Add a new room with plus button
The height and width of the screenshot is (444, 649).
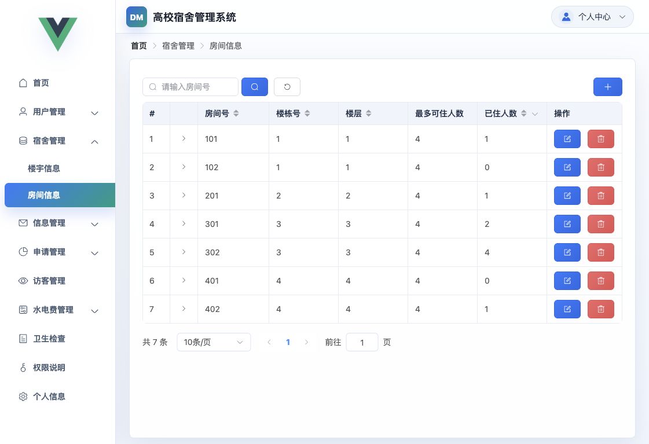pyautogui.click(x=608, y=87)
